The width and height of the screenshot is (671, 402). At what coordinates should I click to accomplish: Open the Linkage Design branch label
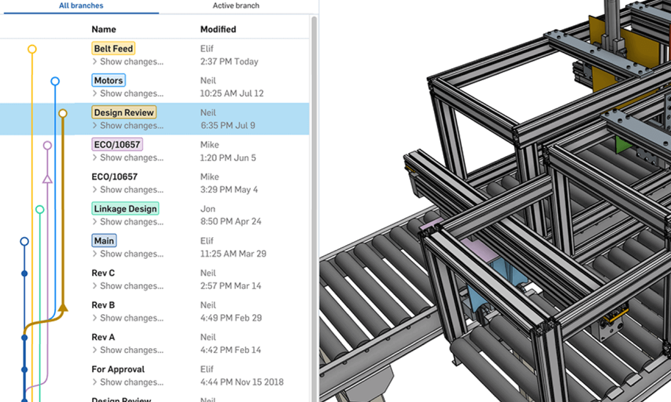(x=125, y=208)
